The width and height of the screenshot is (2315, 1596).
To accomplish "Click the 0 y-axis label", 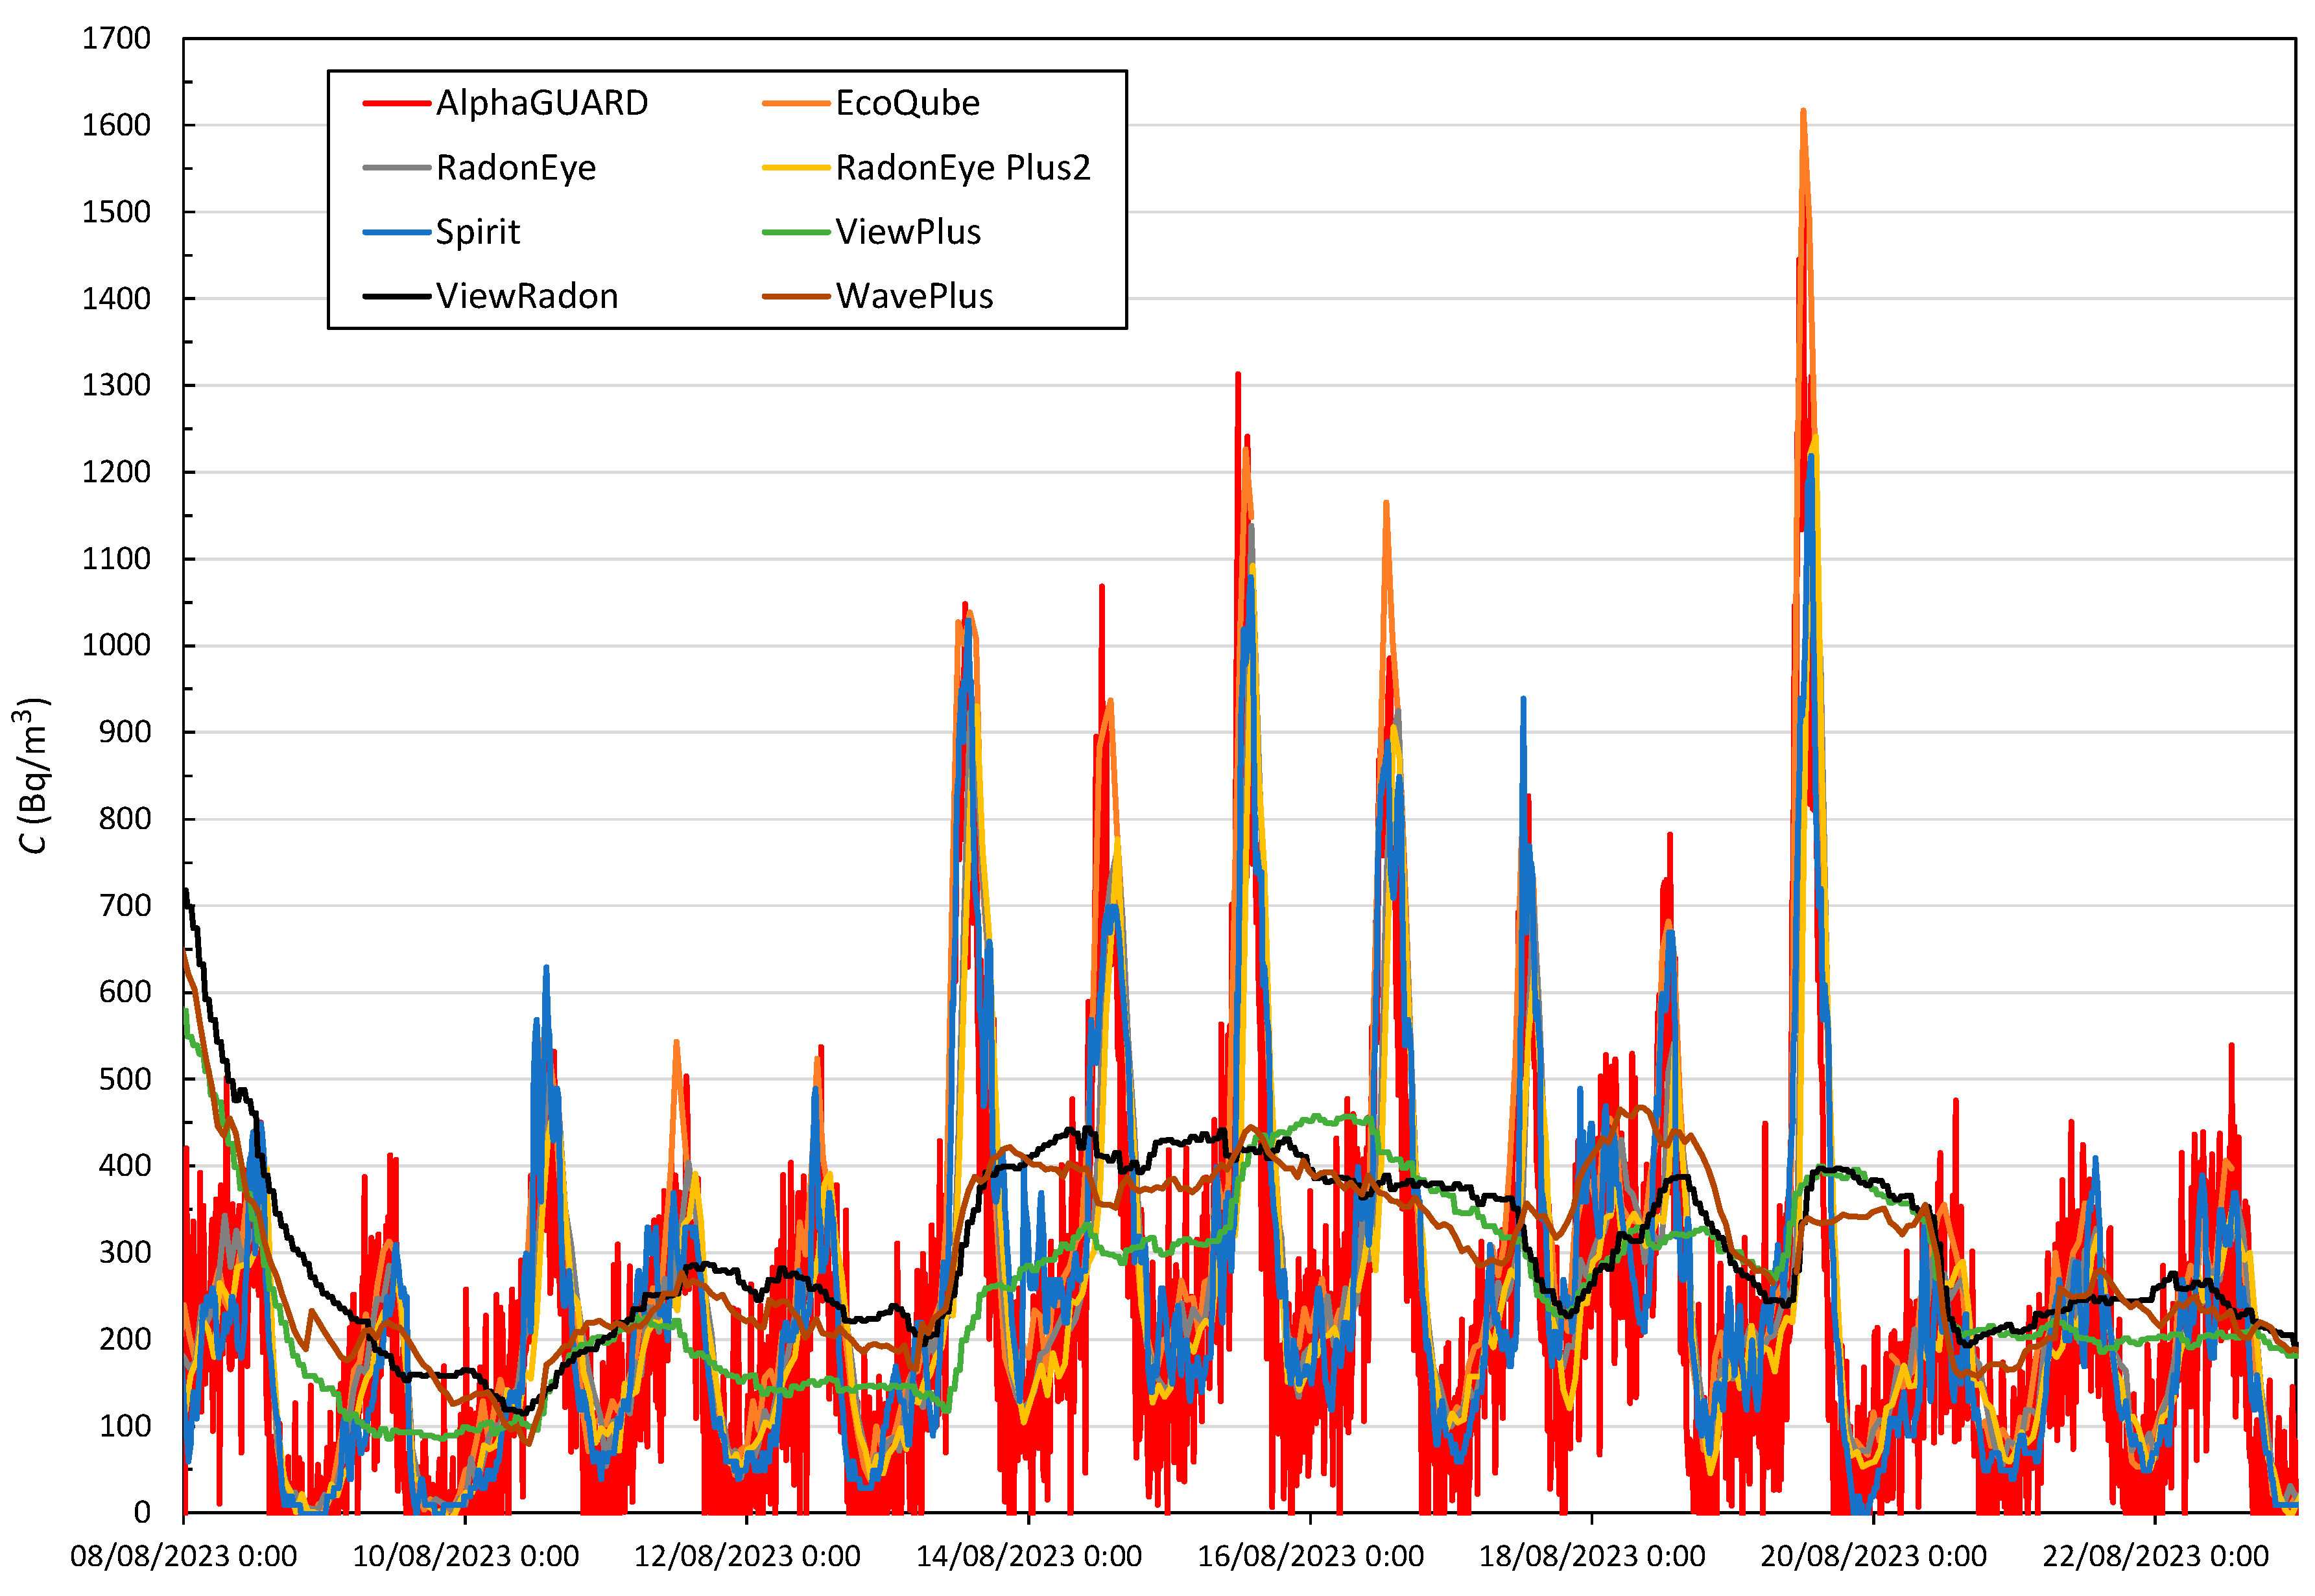I will (x=142, y=1512).
